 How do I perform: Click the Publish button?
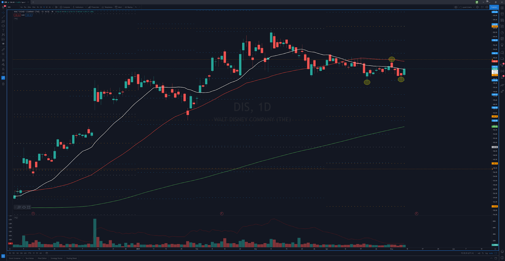494,7
